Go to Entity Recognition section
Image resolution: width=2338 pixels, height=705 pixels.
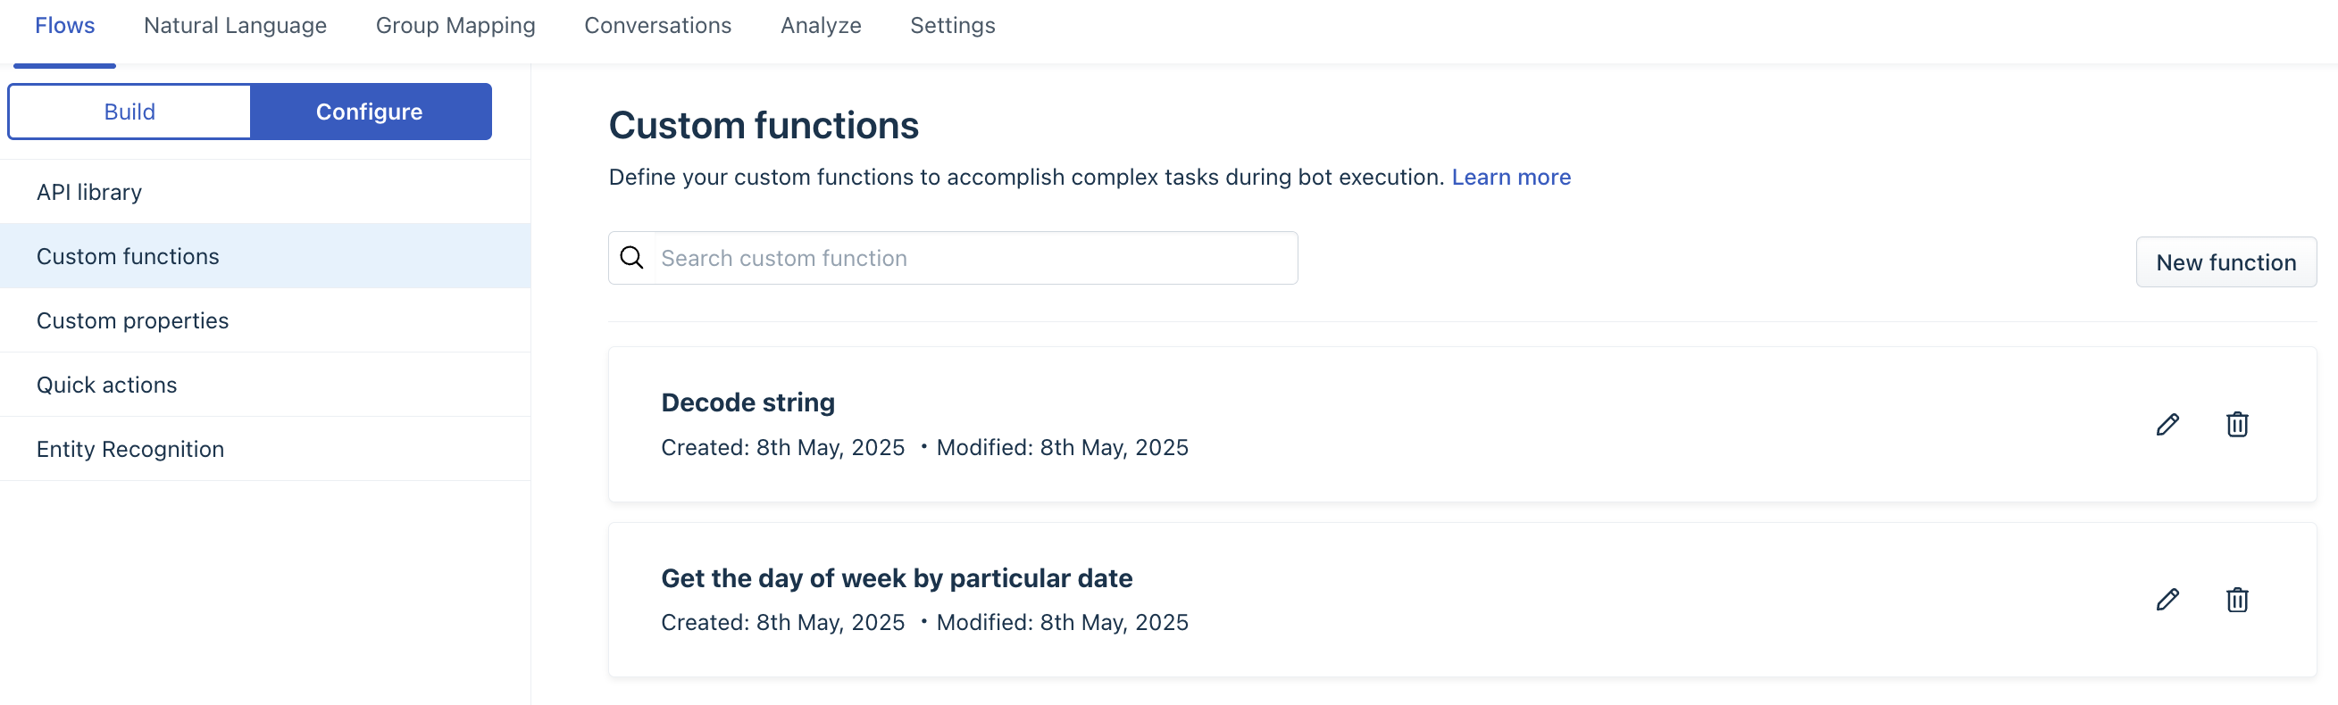(129, 449)
